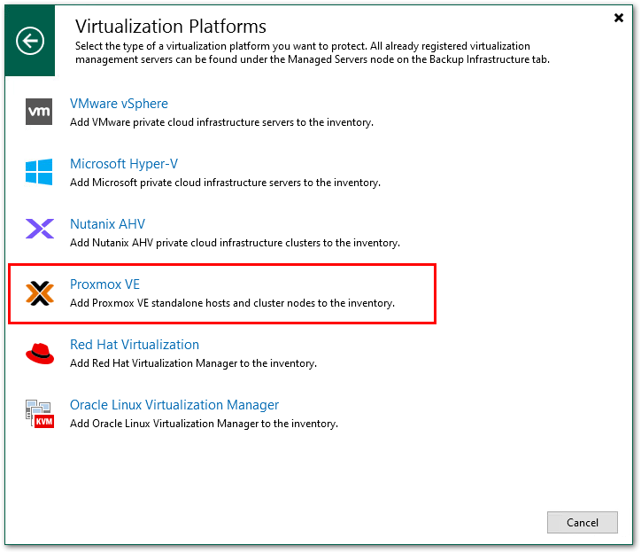Click the VMware vSphere 'vm' logo icon

click(39, 112)
